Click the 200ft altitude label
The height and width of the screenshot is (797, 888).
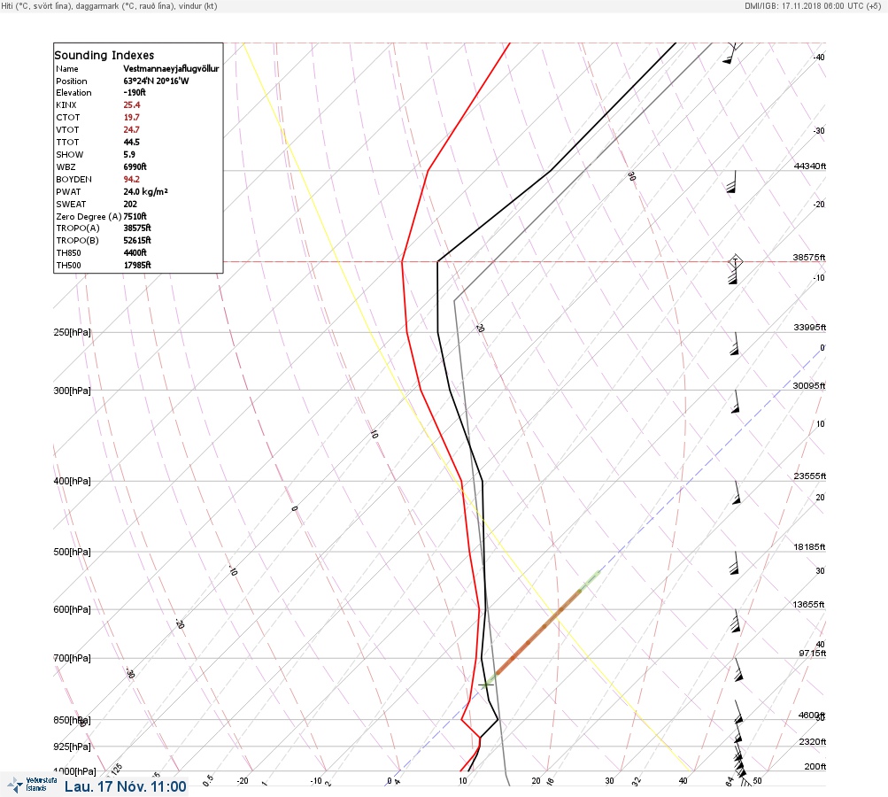click(815, 766)
